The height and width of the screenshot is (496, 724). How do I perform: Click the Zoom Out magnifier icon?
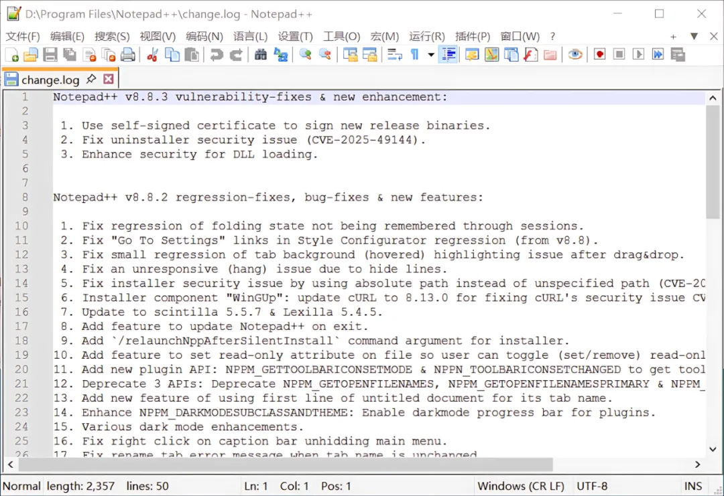coord(324,55)
